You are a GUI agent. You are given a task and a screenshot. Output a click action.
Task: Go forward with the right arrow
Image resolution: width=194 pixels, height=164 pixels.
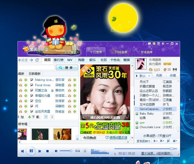(x=32, y=60)
